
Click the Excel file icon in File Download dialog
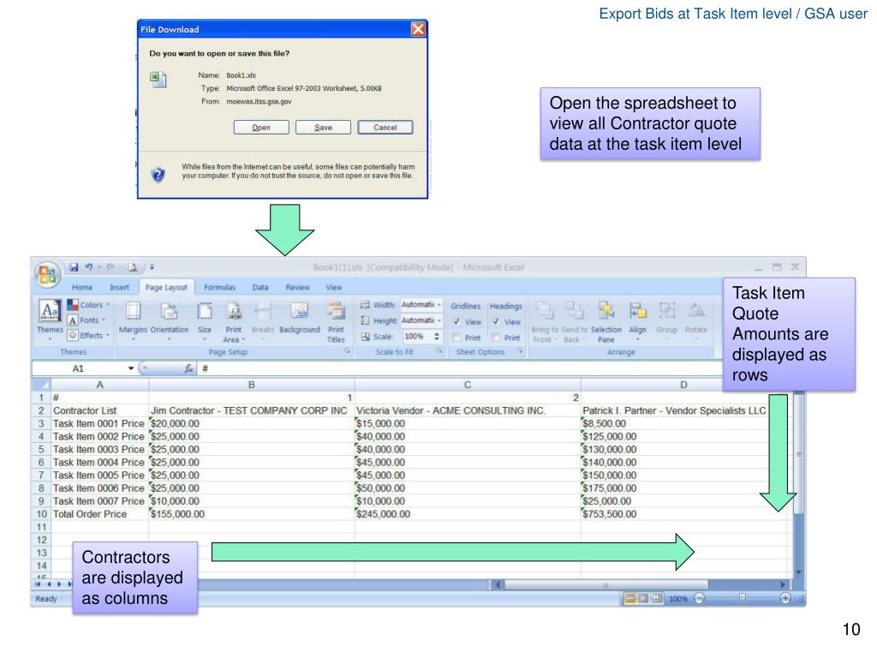158,80
